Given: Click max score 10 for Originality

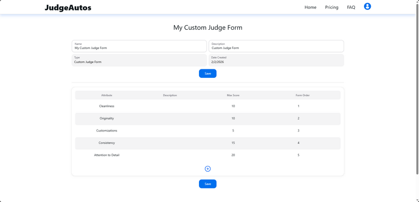Looking at the screenshot, I should click(x=233, y=118).
